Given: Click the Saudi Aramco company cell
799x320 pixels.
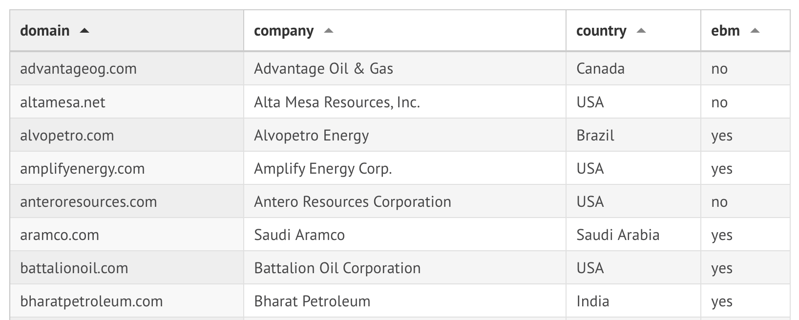Looking at the screenshot, I should click(299, 235).
